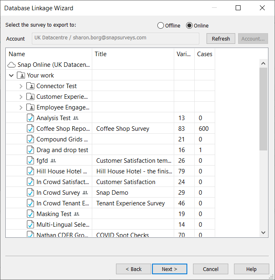Expand the Customer Experie... folder

(x=21, y=97)
